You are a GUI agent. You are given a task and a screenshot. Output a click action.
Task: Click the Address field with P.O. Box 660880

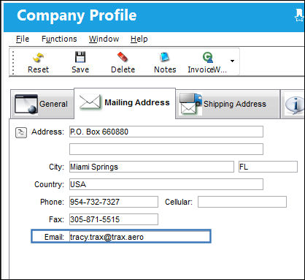tap(166, 132)
